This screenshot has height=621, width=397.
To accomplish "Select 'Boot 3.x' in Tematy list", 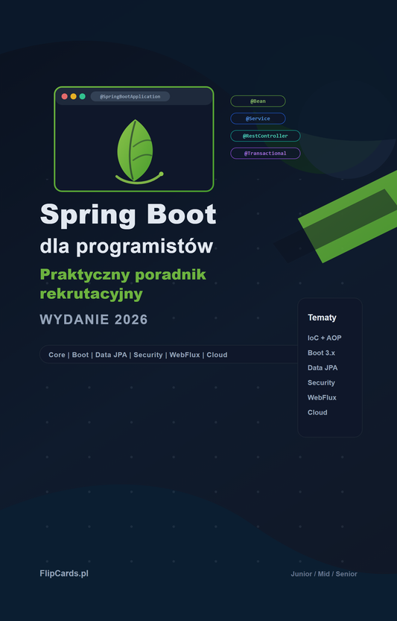I will (x=322, y=353).
